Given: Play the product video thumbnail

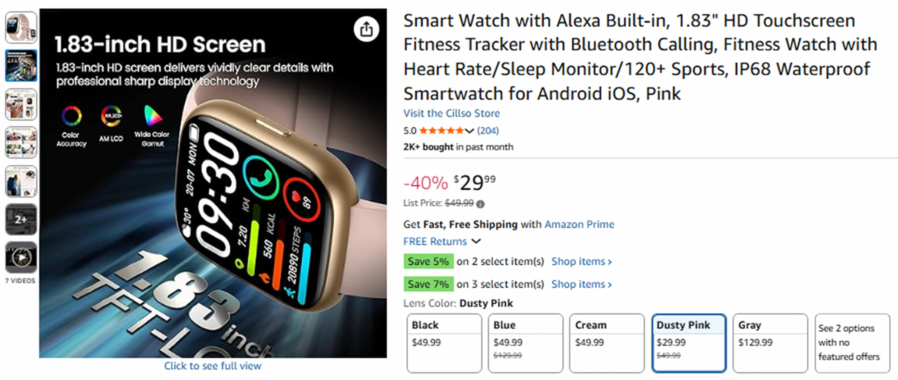Looking at the screenshot, I should coord(21,257).
